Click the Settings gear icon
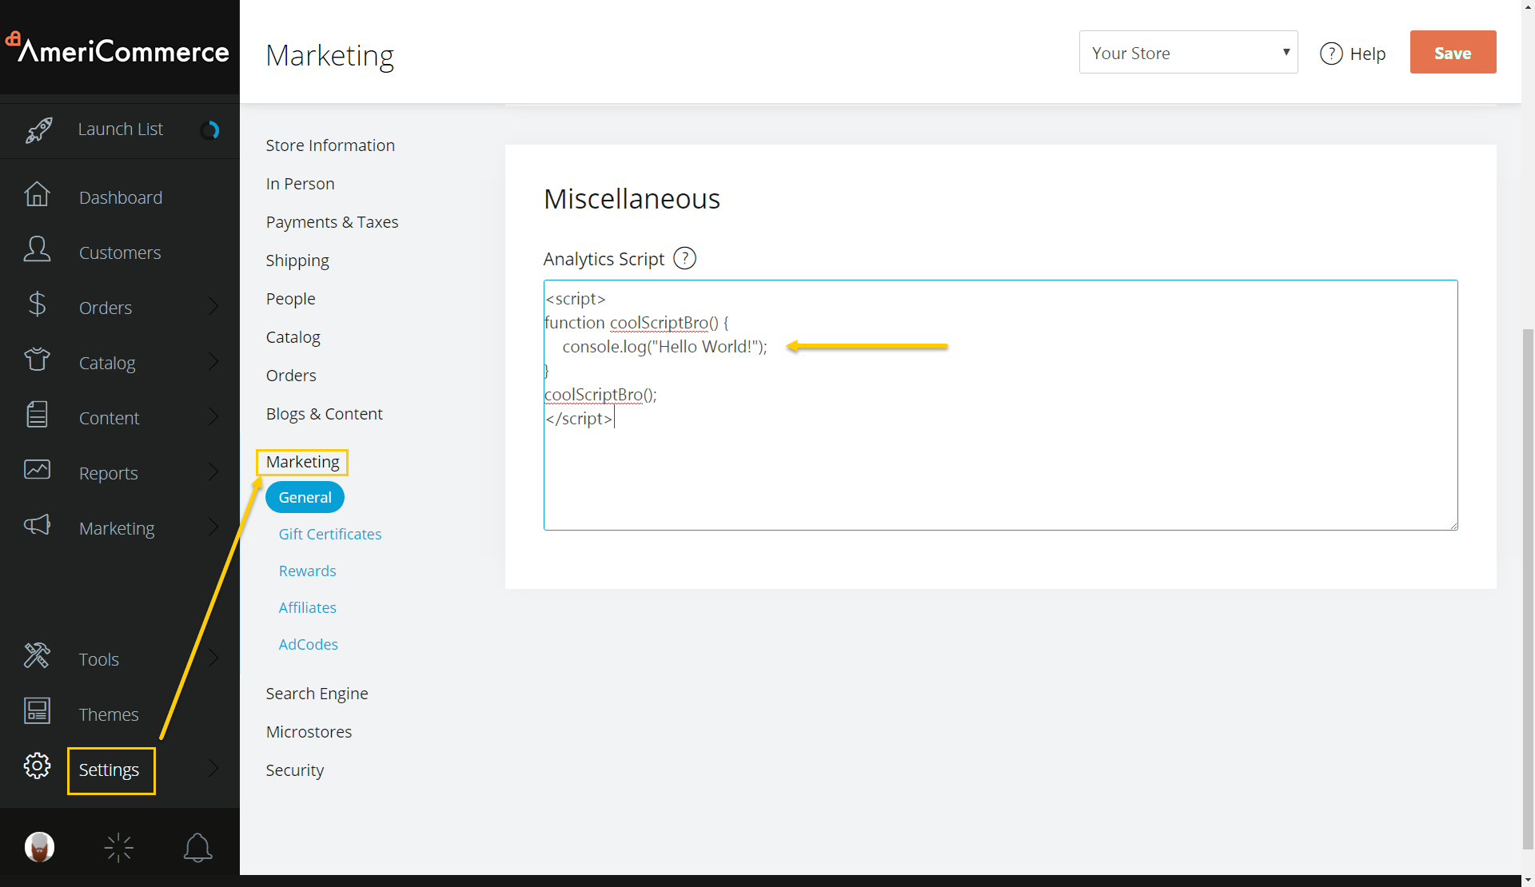Image resolution: width=1535 pixels, height=887 pixels. click(x=37, y=766)
